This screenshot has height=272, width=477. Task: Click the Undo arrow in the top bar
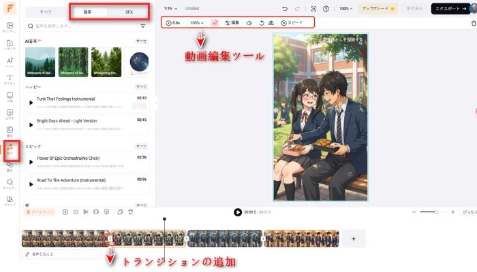click(x=285, y=9)
